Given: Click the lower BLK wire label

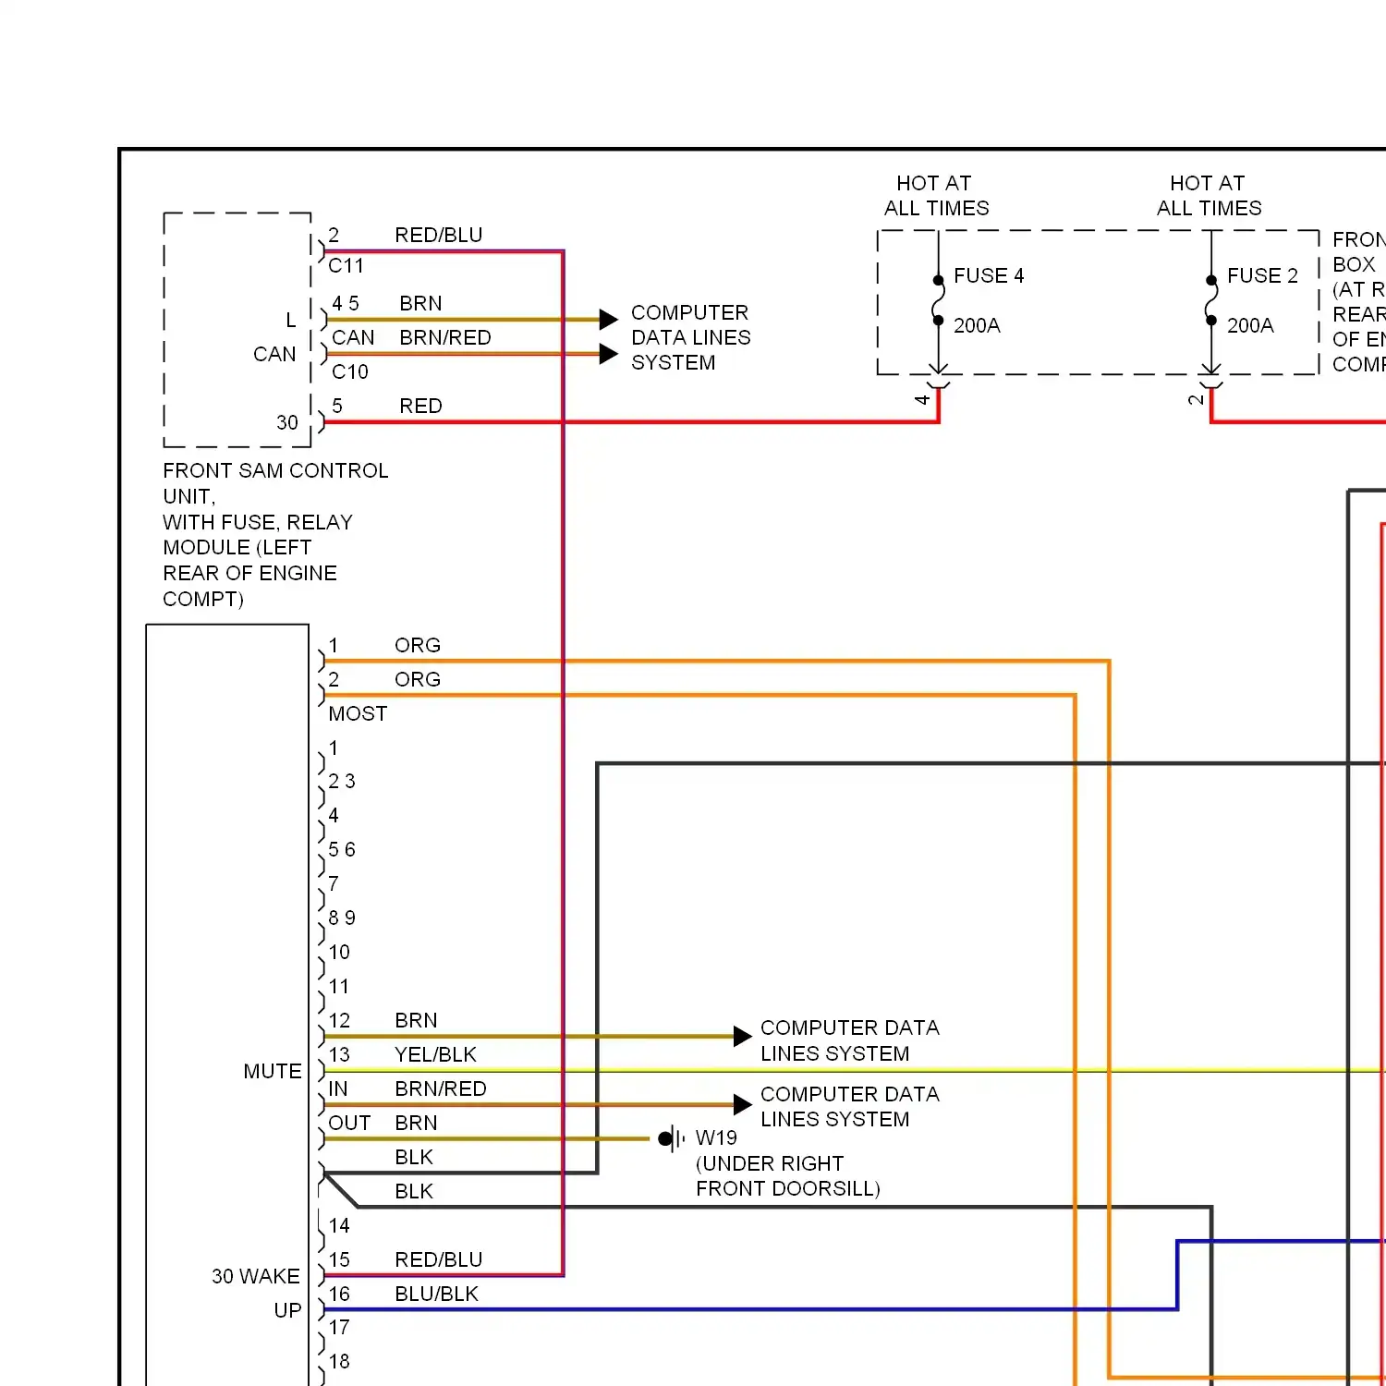Looking at the screenshot, I should tap(414, 1191).
